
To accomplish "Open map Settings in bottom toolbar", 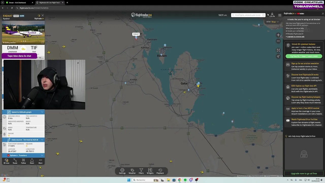I will (122, 171).
